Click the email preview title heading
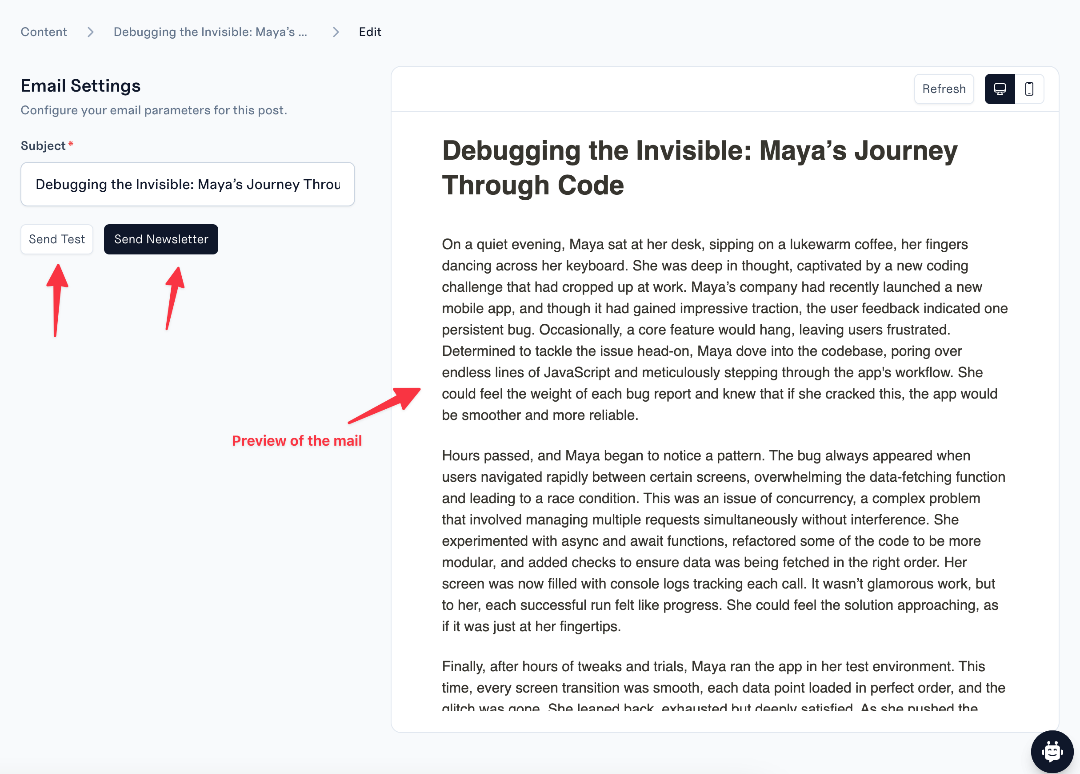 [x=699, y=168]
